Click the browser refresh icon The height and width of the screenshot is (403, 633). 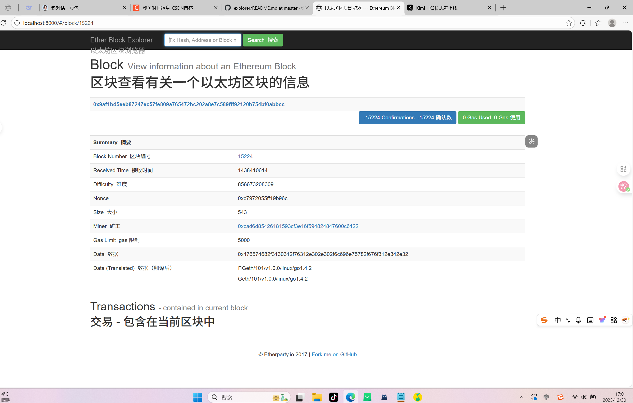point(3,23)
